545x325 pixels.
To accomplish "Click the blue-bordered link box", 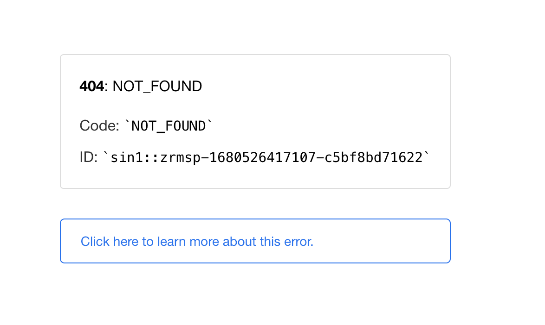I will [255, 241].
